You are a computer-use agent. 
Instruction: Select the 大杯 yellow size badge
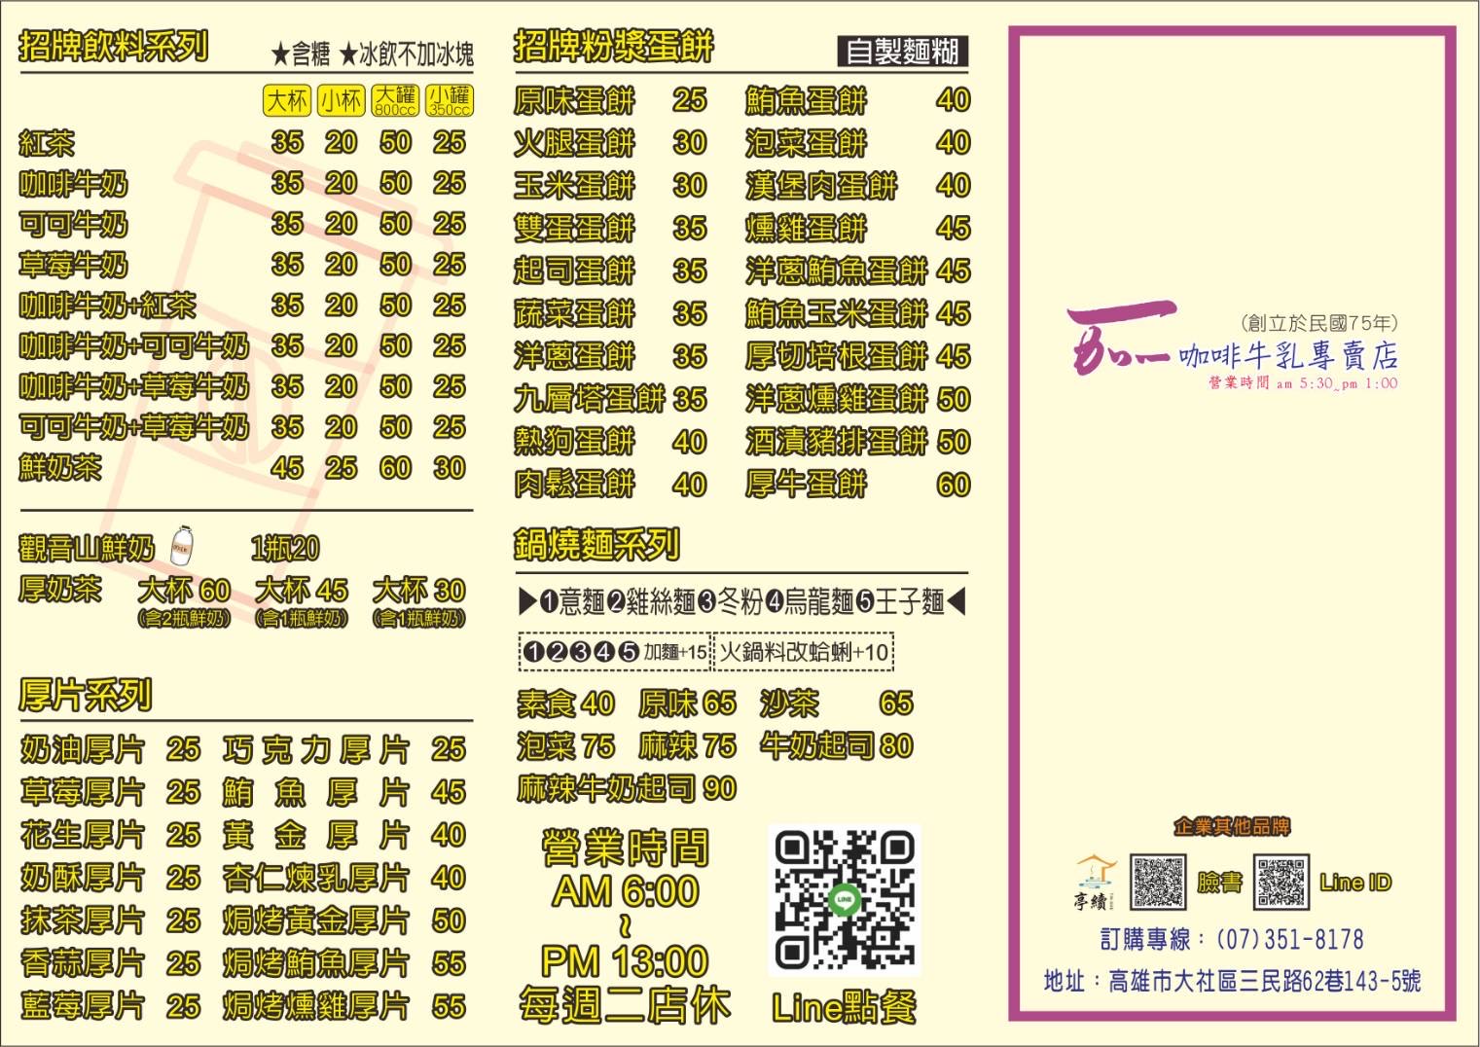coord(287,100)
